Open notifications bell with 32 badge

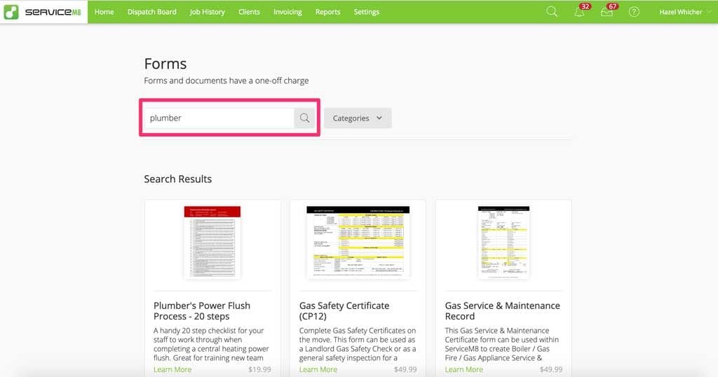coord(580,12)
